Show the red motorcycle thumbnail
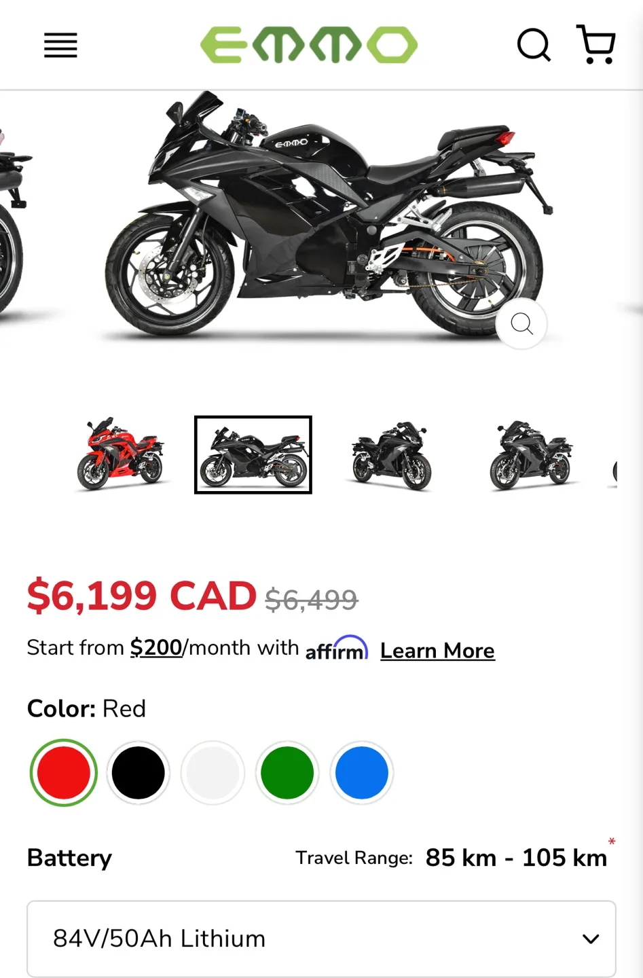The height and width of the screenshot is (978, 643). pyautogui.click(x=120, y=454)
